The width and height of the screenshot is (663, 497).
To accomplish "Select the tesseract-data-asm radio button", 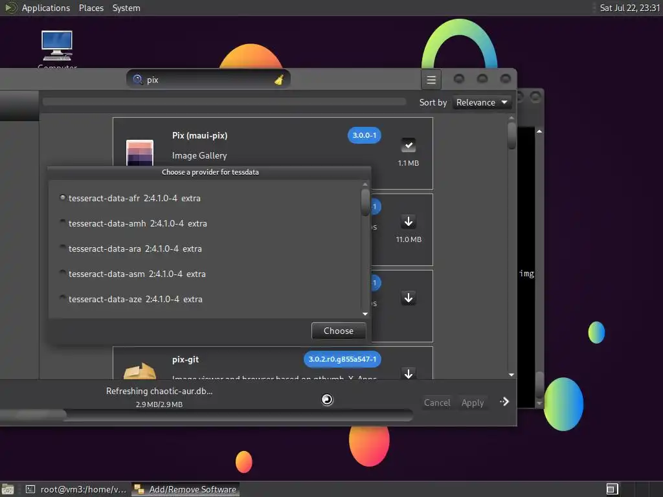I will (63, 272).
